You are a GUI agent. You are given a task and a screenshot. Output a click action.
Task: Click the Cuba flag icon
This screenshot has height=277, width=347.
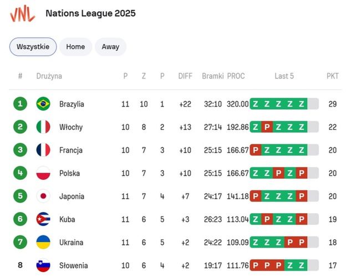click(43, 219)
